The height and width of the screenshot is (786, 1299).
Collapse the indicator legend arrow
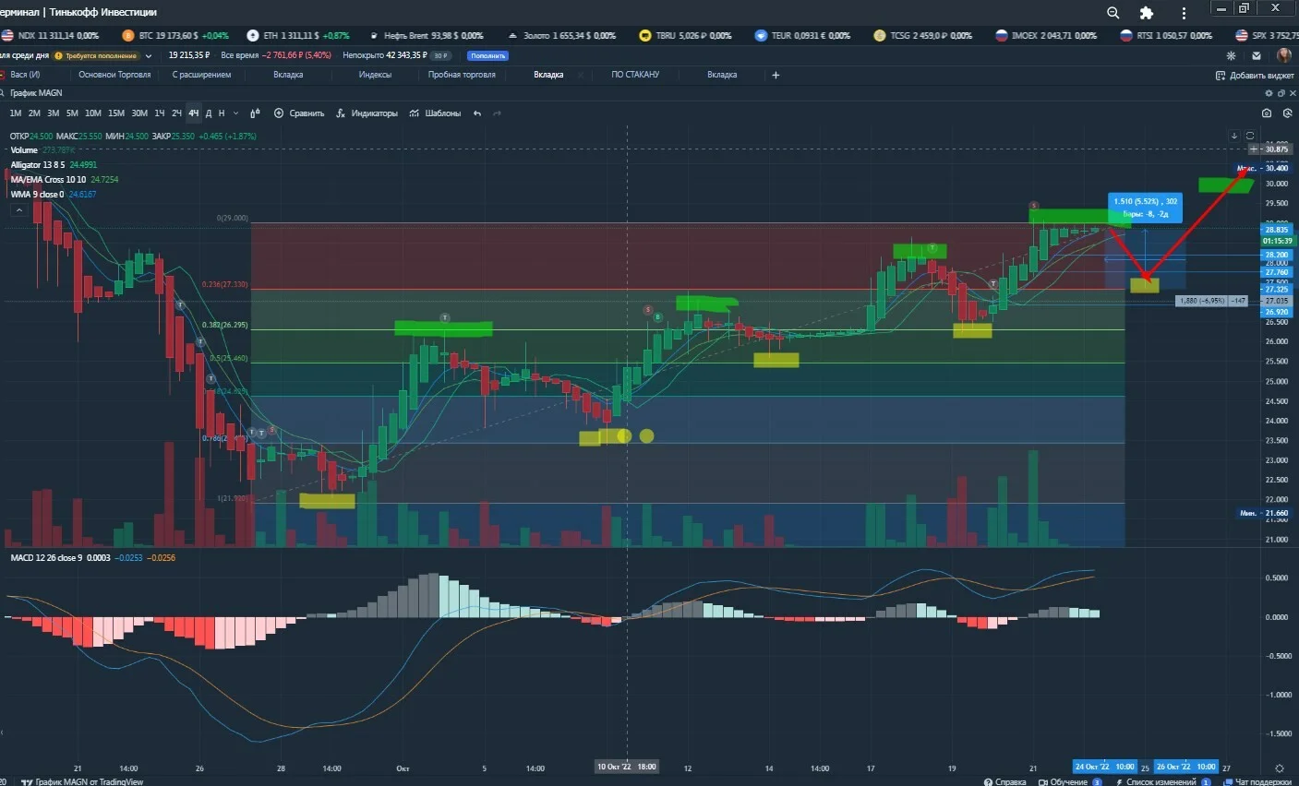pos(18,210)
